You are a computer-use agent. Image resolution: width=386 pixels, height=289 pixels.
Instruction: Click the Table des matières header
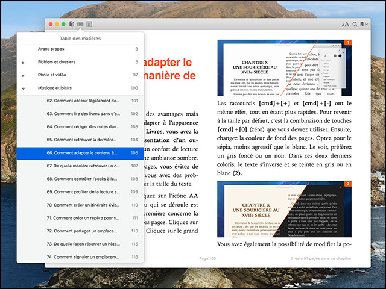pos(80,39)
